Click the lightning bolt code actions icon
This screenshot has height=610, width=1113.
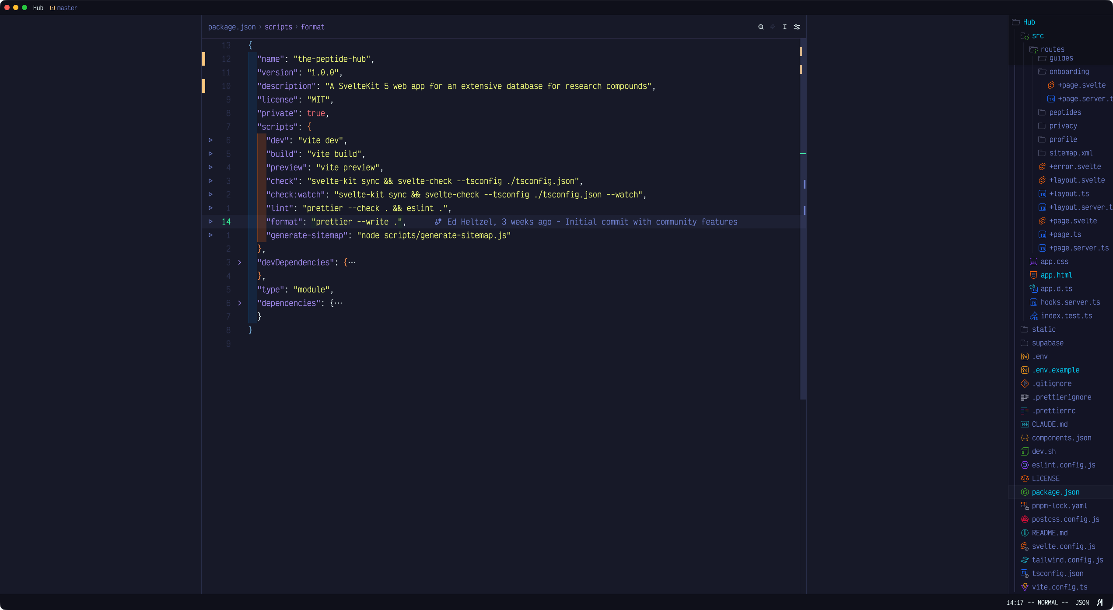pyautogui.click(x=773, y=27)
